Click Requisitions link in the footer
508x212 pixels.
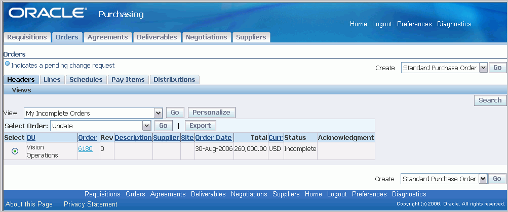coord(102,194)
